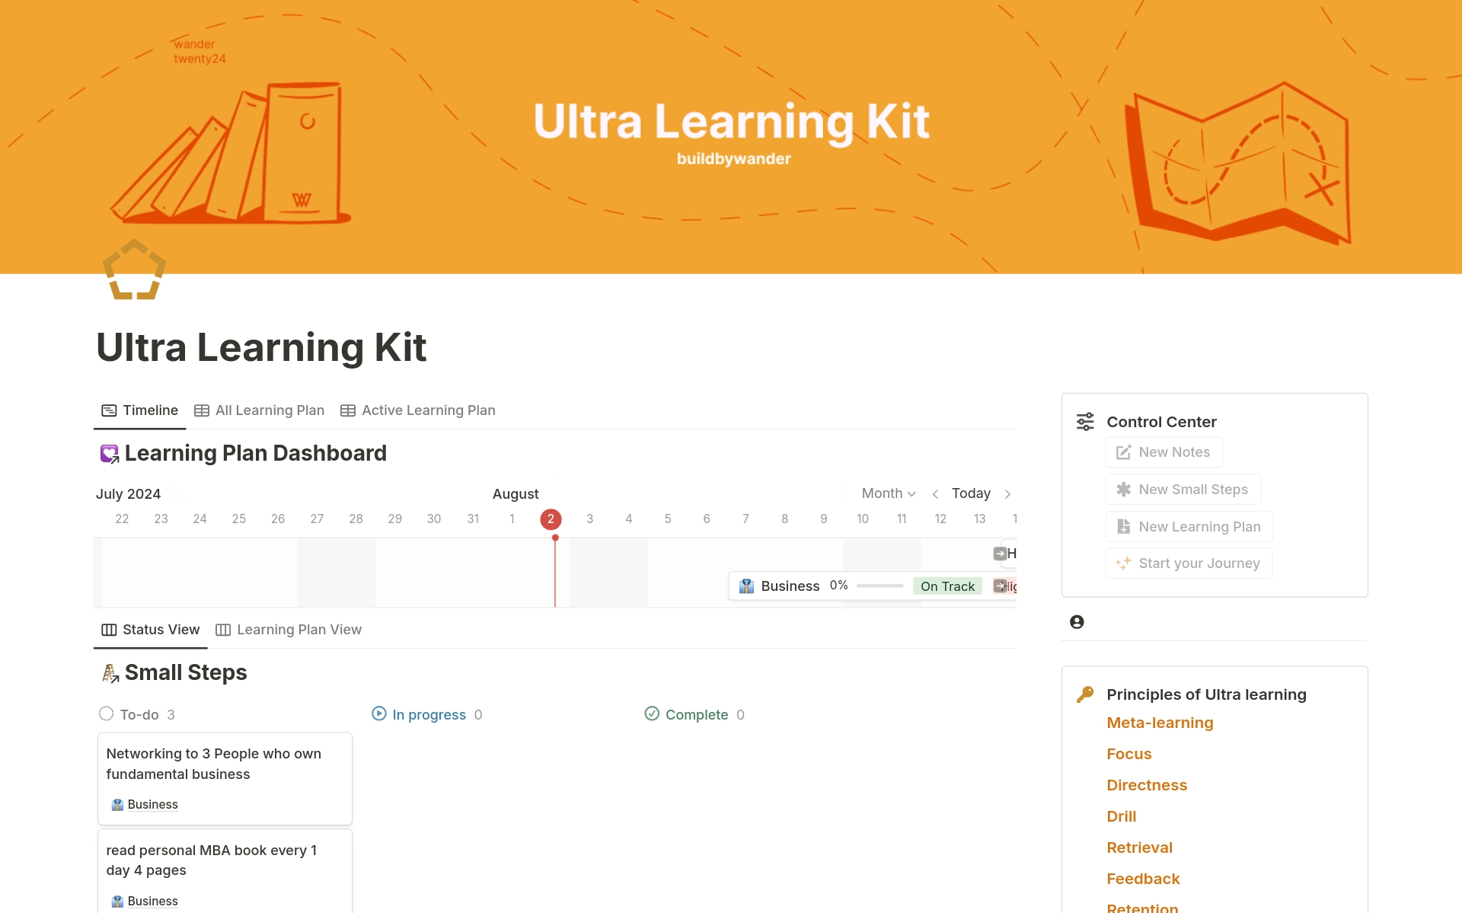This screenshot has width=1462, height=913.
Task: Click the red marker for August 2
Action: click(551, 519)
